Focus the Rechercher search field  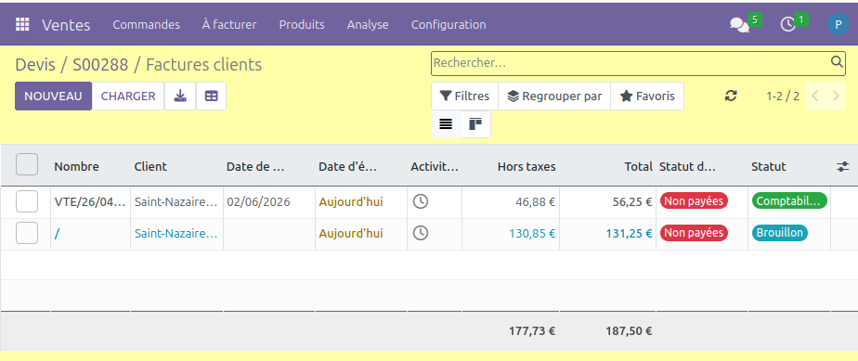pyautogui.click(x=630, y=63)
